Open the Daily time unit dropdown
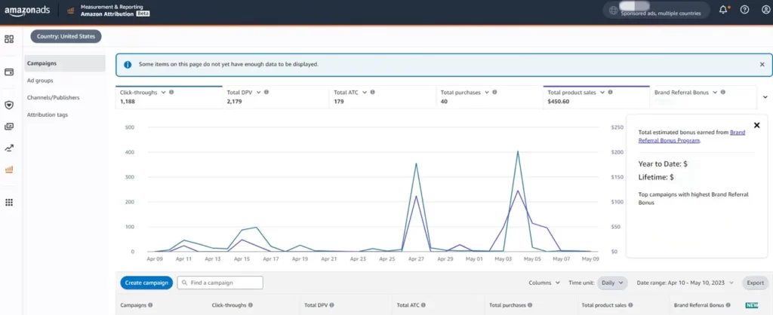773x315 pixels. coord(612,283)
